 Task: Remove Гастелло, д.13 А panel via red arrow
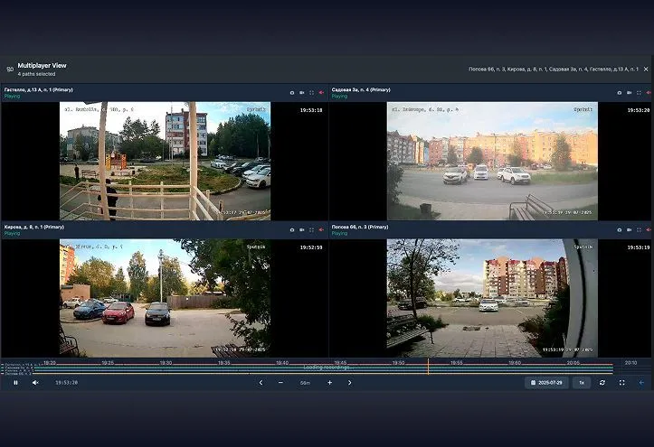(x=321, y=93)
